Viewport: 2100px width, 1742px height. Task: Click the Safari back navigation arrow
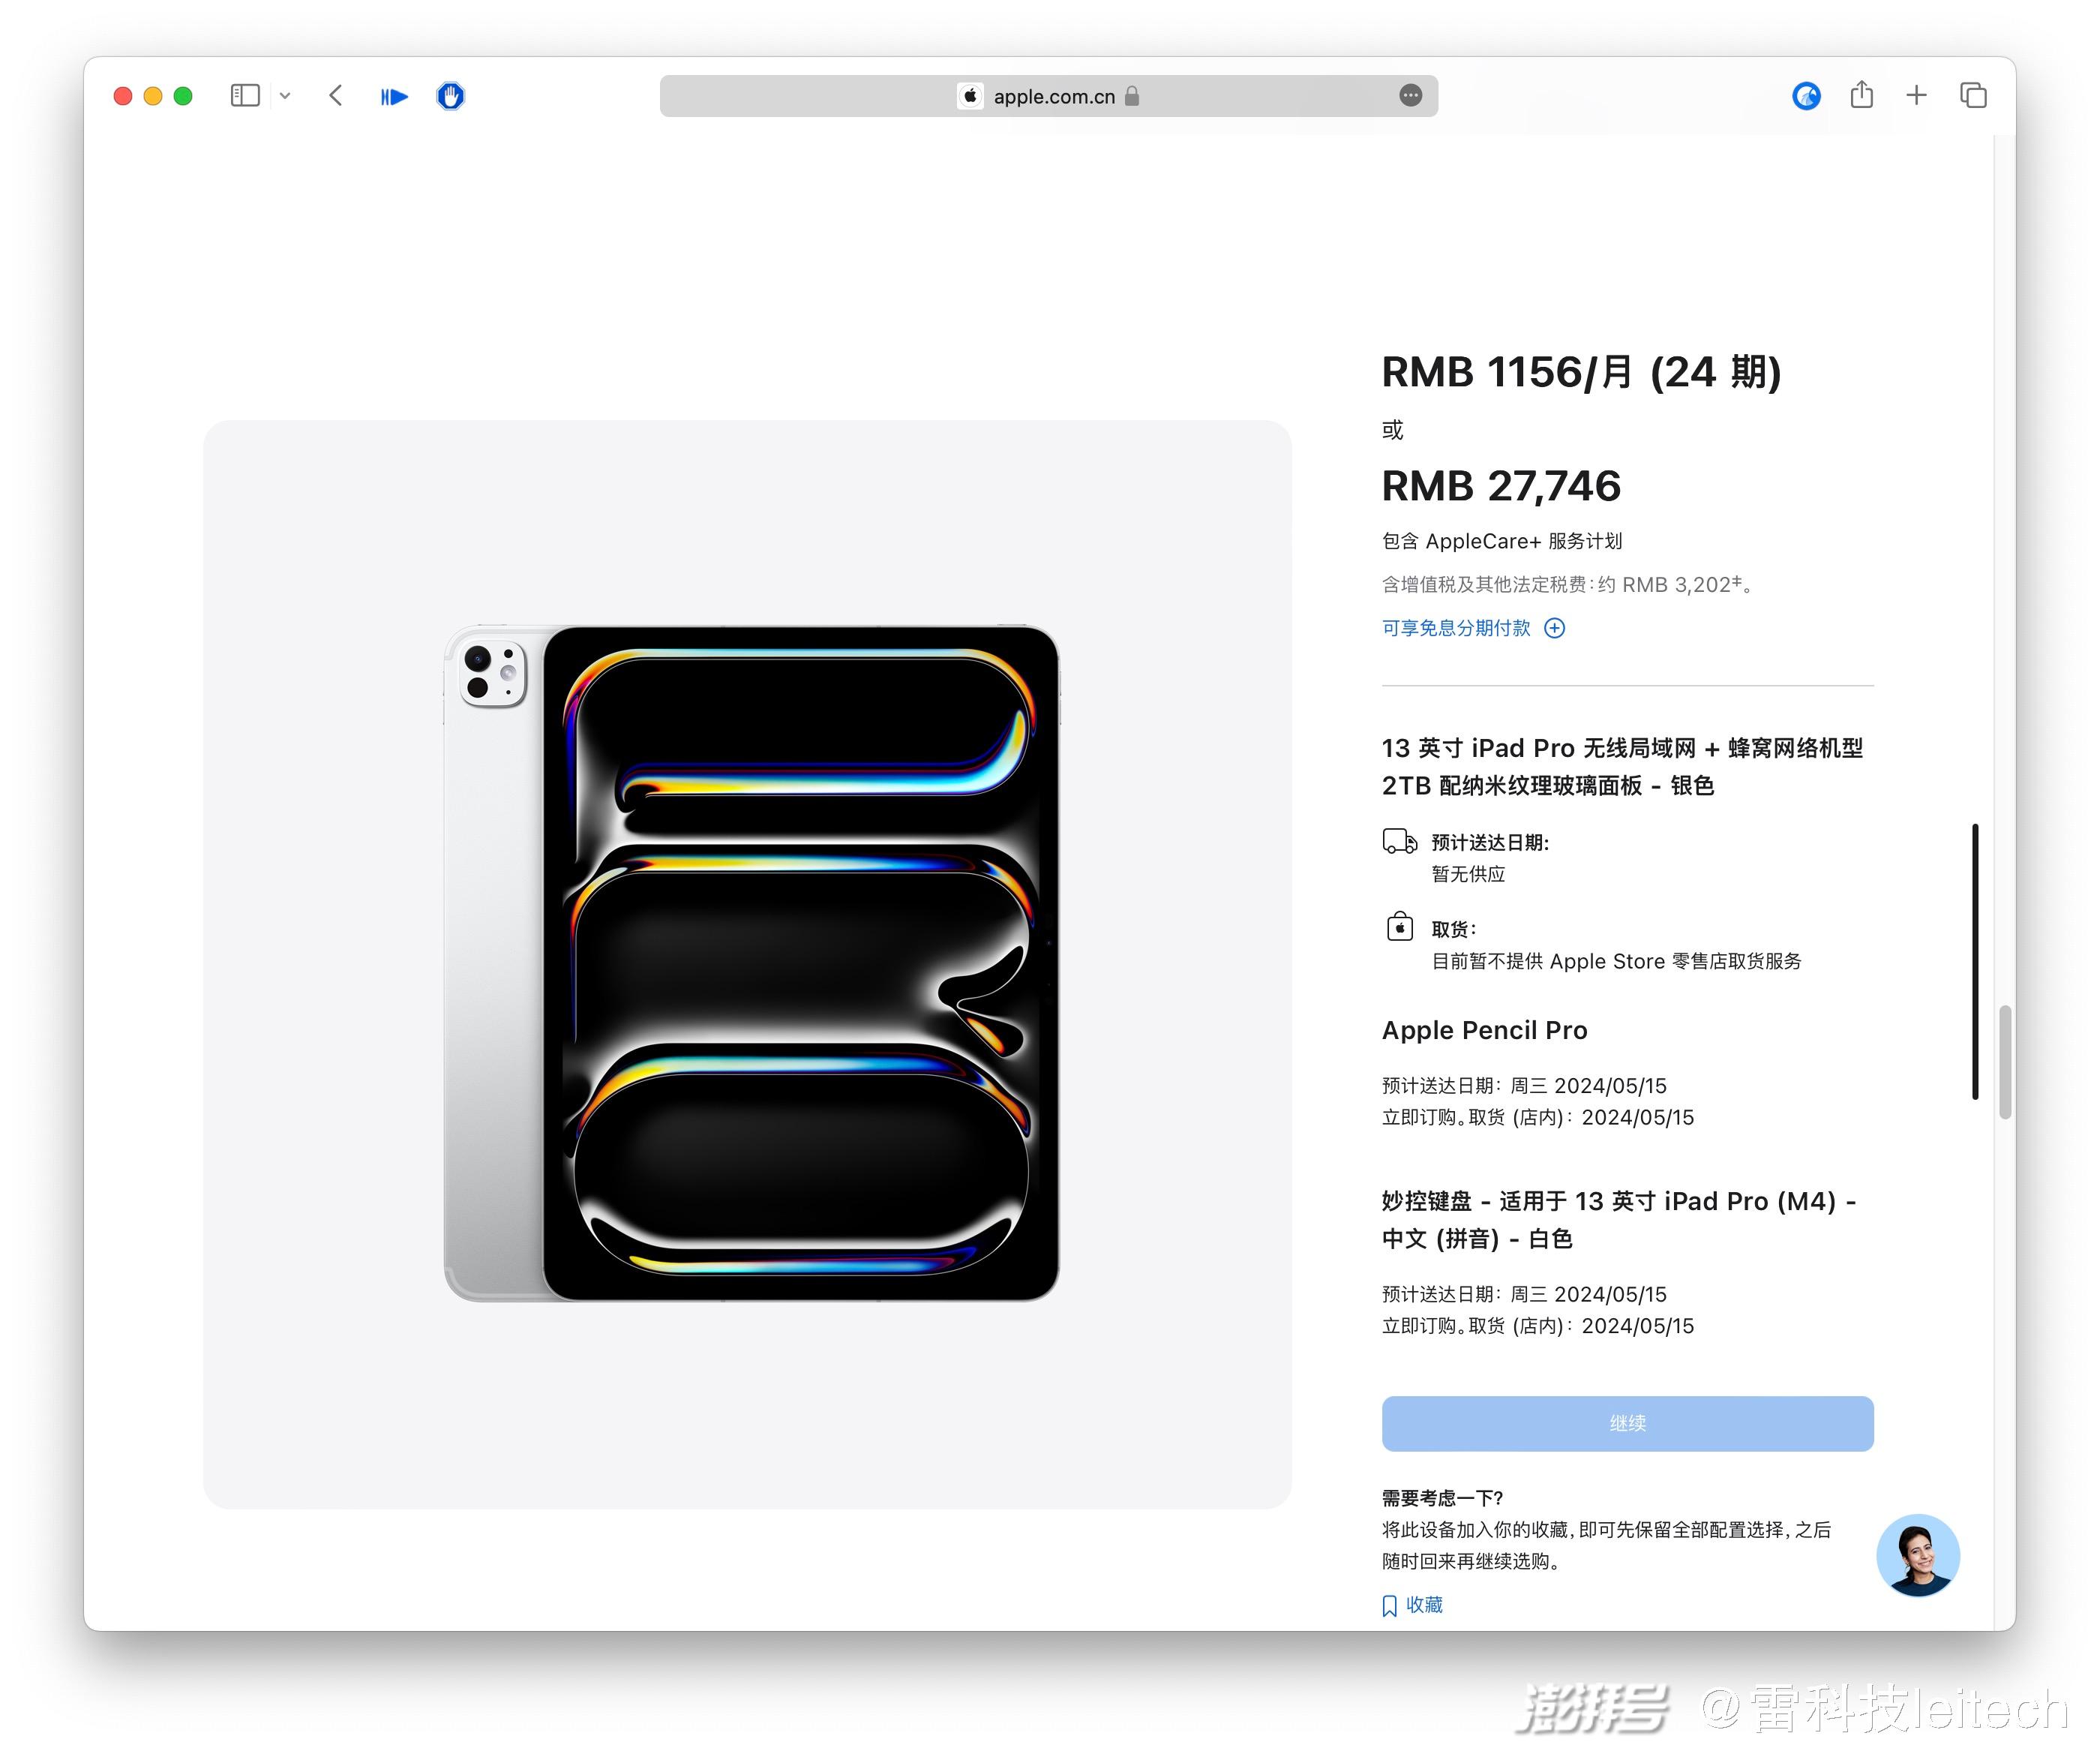point(335,96)
